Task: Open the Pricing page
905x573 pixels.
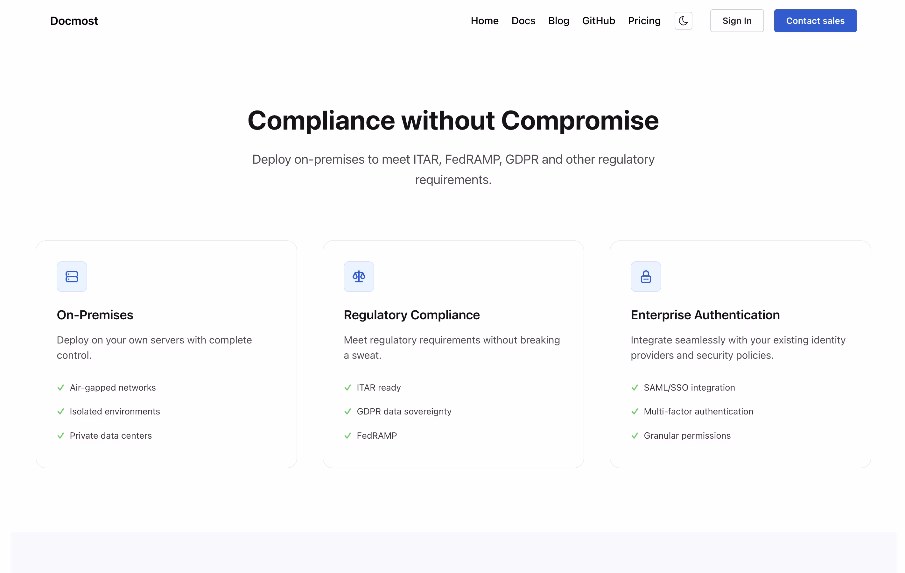Action: [x=644, y=21]
